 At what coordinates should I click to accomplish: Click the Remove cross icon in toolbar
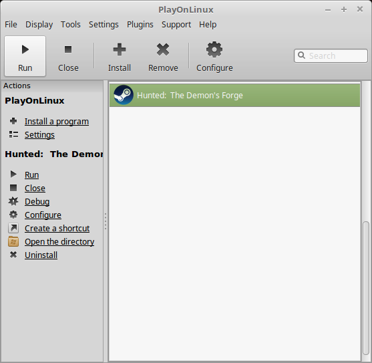coord(163,49)
